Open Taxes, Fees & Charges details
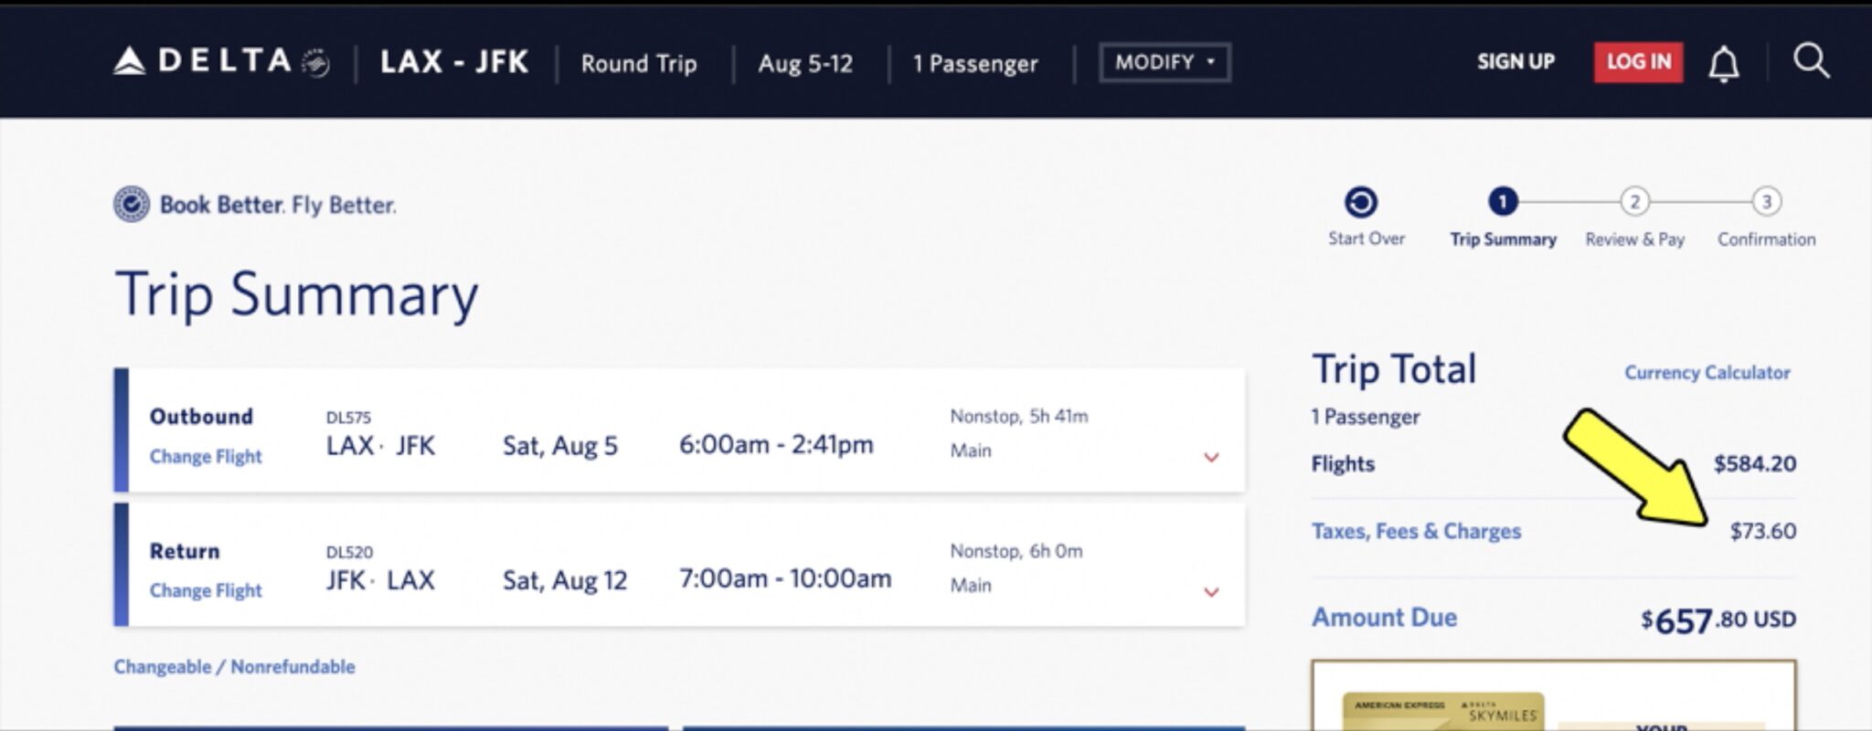Screen dimensions: 1872x731 coord(1416,531)
